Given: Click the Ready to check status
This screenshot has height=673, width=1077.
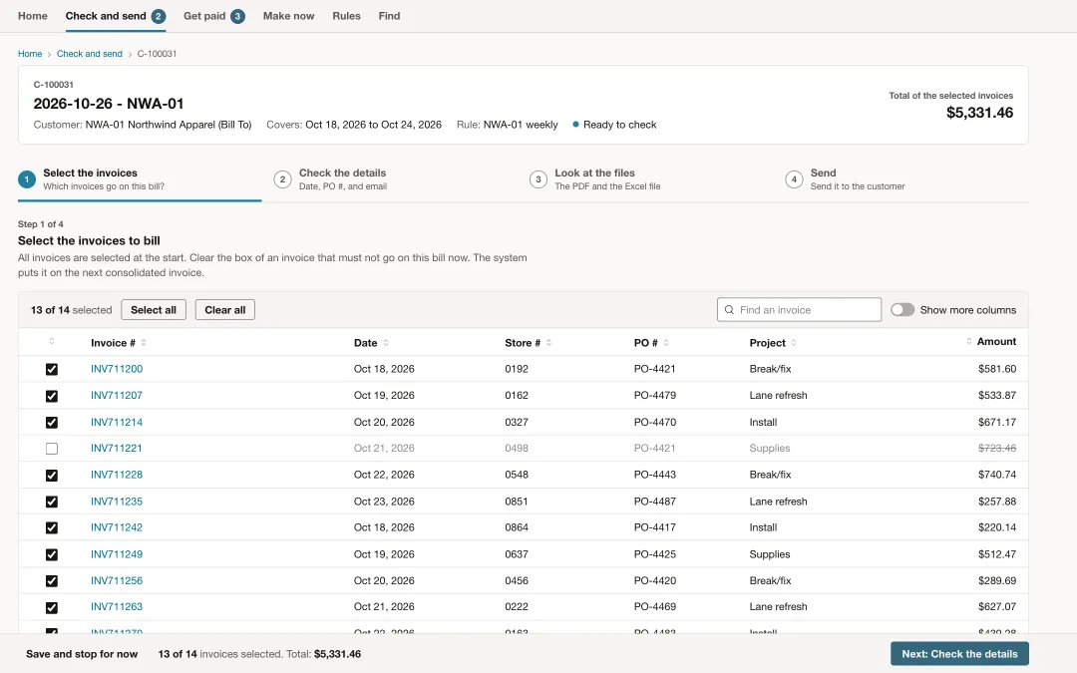Looking at the screenshot, I should (614, 125).
